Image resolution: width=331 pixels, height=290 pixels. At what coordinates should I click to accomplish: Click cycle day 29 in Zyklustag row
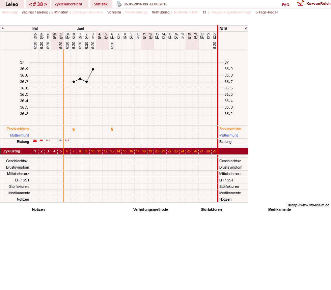click(x=214, y=151)
